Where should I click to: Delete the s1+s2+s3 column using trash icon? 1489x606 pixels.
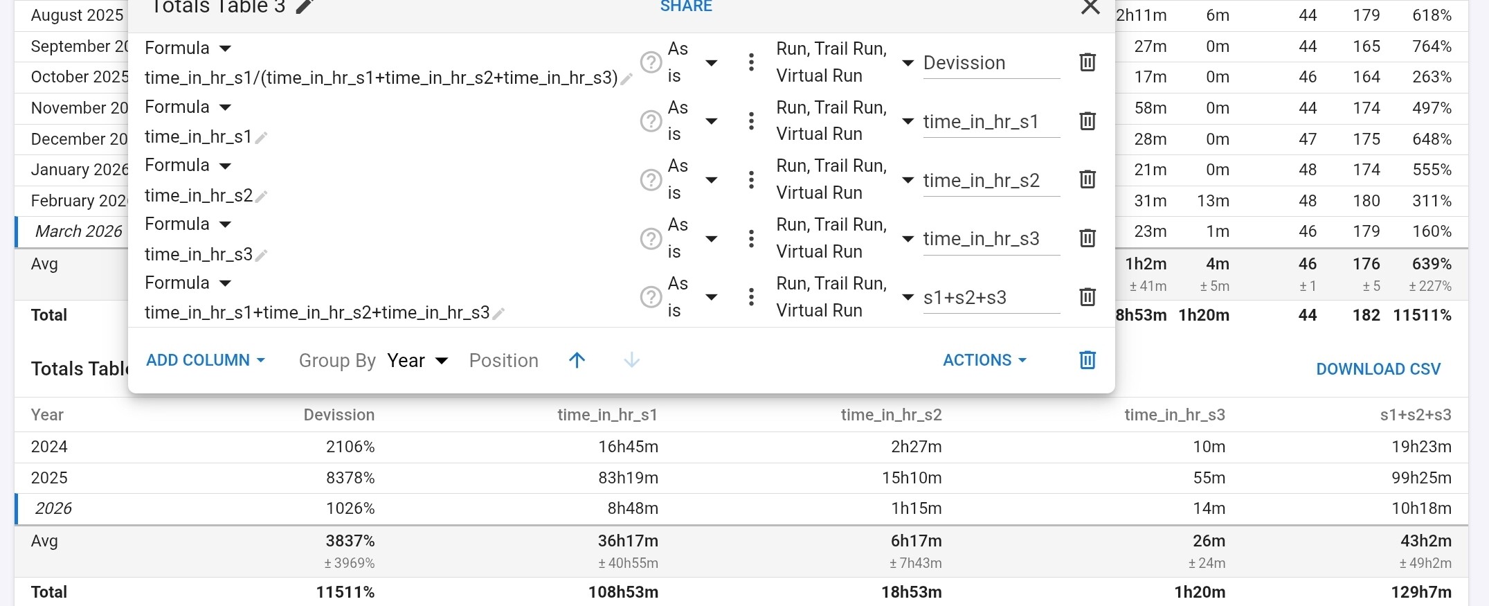(x=1087, y=297)
